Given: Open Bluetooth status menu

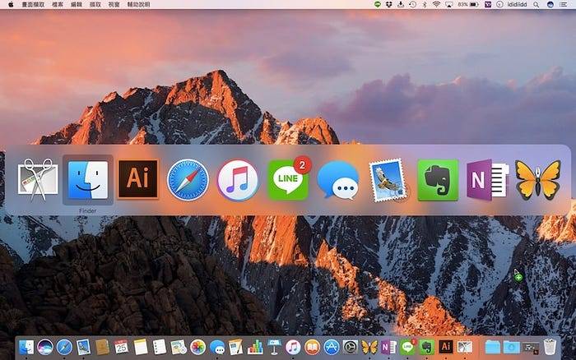Looking at the screenshot, I should coord(425,4).
